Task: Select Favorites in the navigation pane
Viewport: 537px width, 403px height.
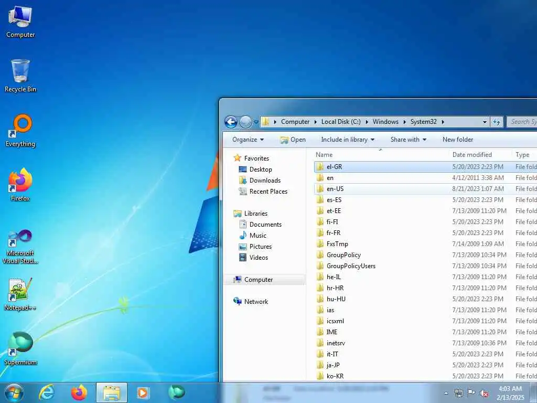Action: (256, 158)
